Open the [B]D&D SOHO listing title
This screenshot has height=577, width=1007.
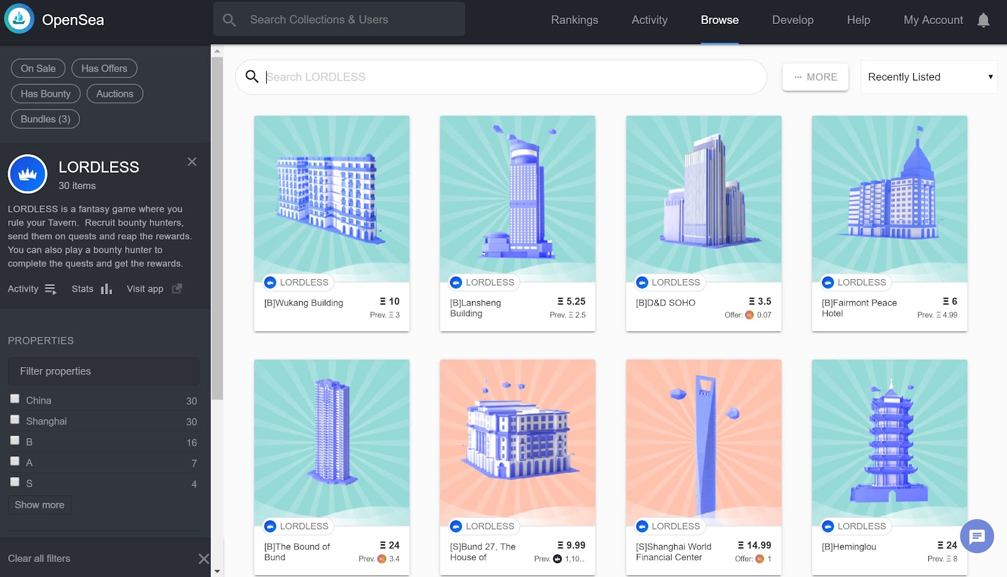tap(665, 303)
